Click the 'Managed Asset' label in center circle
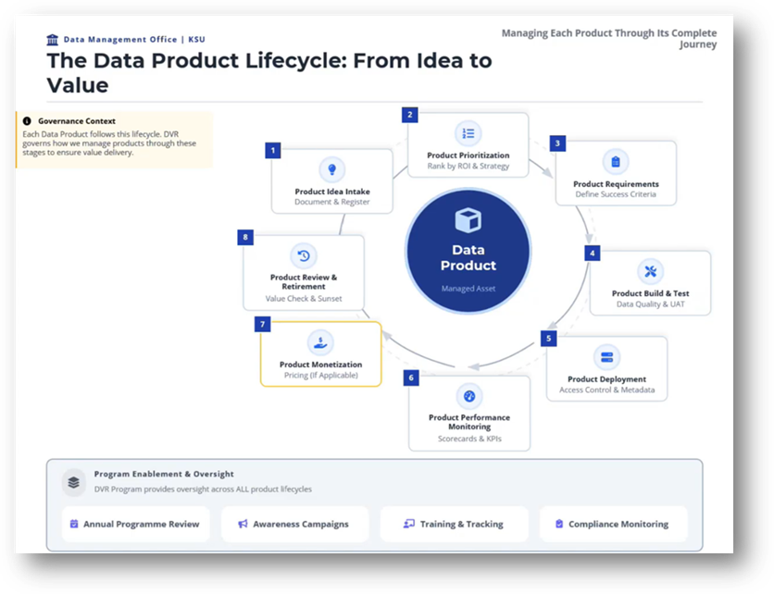Screen dimensions: 774x594 (x=468, y=289)
